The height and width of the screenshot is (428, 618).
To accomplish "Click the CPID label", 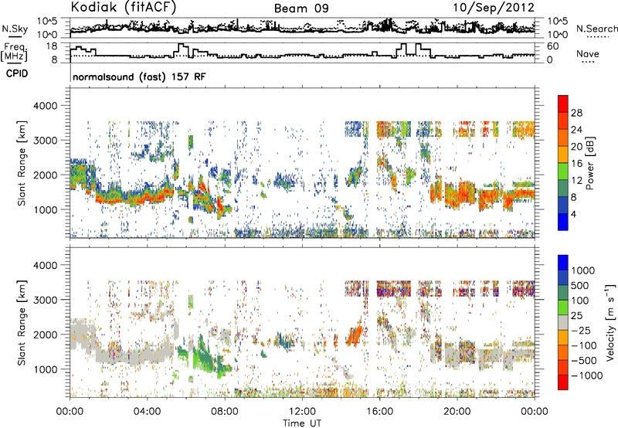I will [17, 73].
